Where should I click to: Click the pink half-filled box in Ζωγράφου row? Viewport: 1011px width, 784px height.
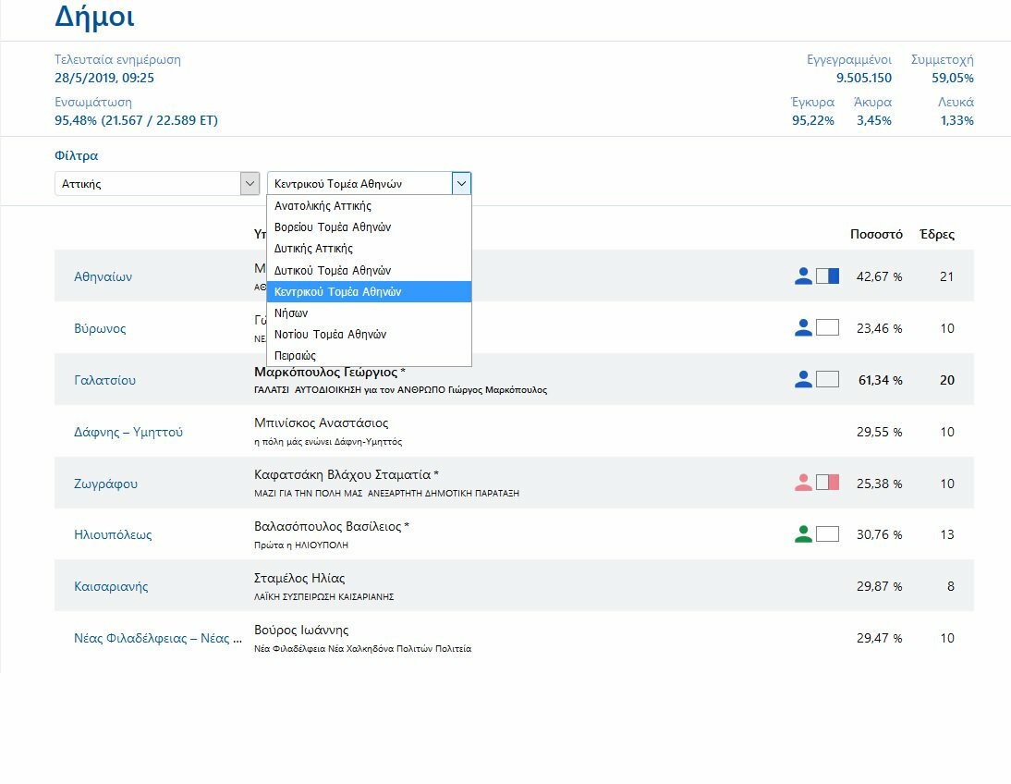828,483
